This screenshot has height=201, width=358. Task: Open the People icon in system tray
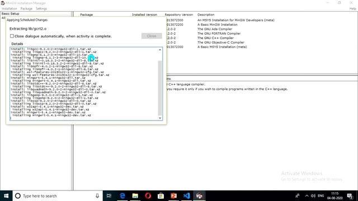click(x=298, y=196)
